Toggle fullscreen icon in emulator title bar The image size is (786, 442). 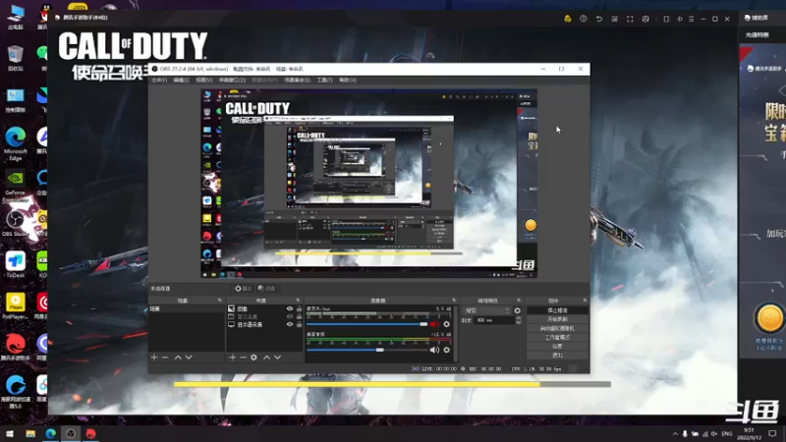click(630, 19)
